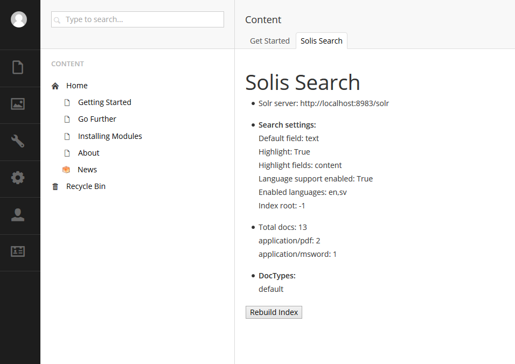Click the 'application/pdf: 2' line
515x364 pixels.
click(289, 241)
